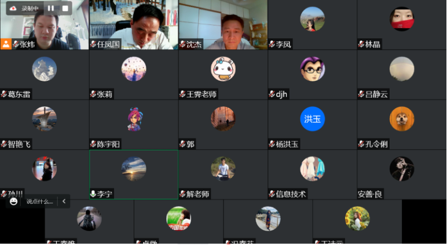Viewport: 447px width, 245px height.
Task: Click 解老师's seated man avatar
Action: click(223, 169)
